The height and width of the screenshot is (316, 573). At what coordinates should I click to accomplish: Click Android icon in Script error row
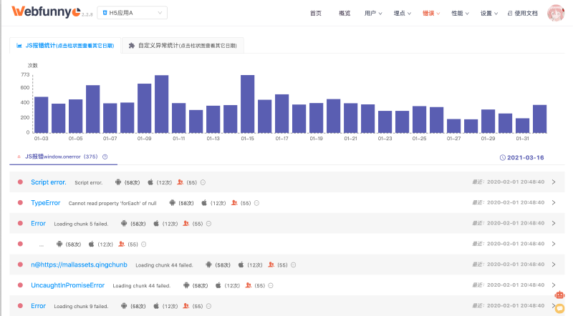[117, 182]
